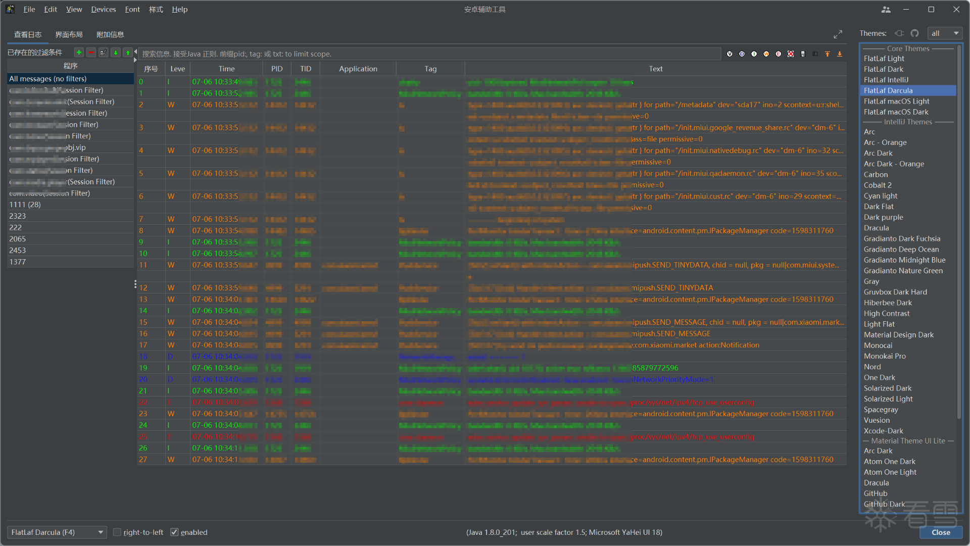970x546 pixels.
Task: Select the Dracula theme under IntelliJ Themes
Action: [x=876, y=228]
